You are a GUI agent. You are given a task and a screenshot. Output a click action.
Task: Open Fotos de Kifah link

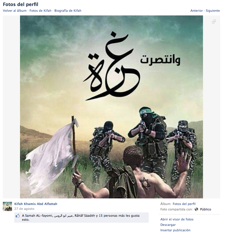coord(41,11)
